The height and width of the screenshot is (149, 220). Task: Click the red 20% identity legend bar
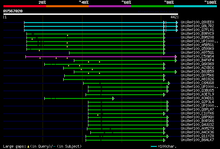[x=25, y=6]
